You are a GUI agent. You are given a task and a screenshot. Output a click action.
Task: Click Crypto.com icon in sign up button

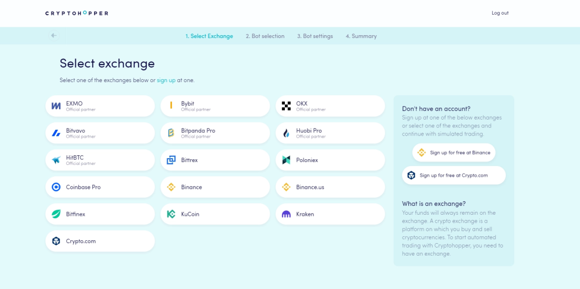411,175
